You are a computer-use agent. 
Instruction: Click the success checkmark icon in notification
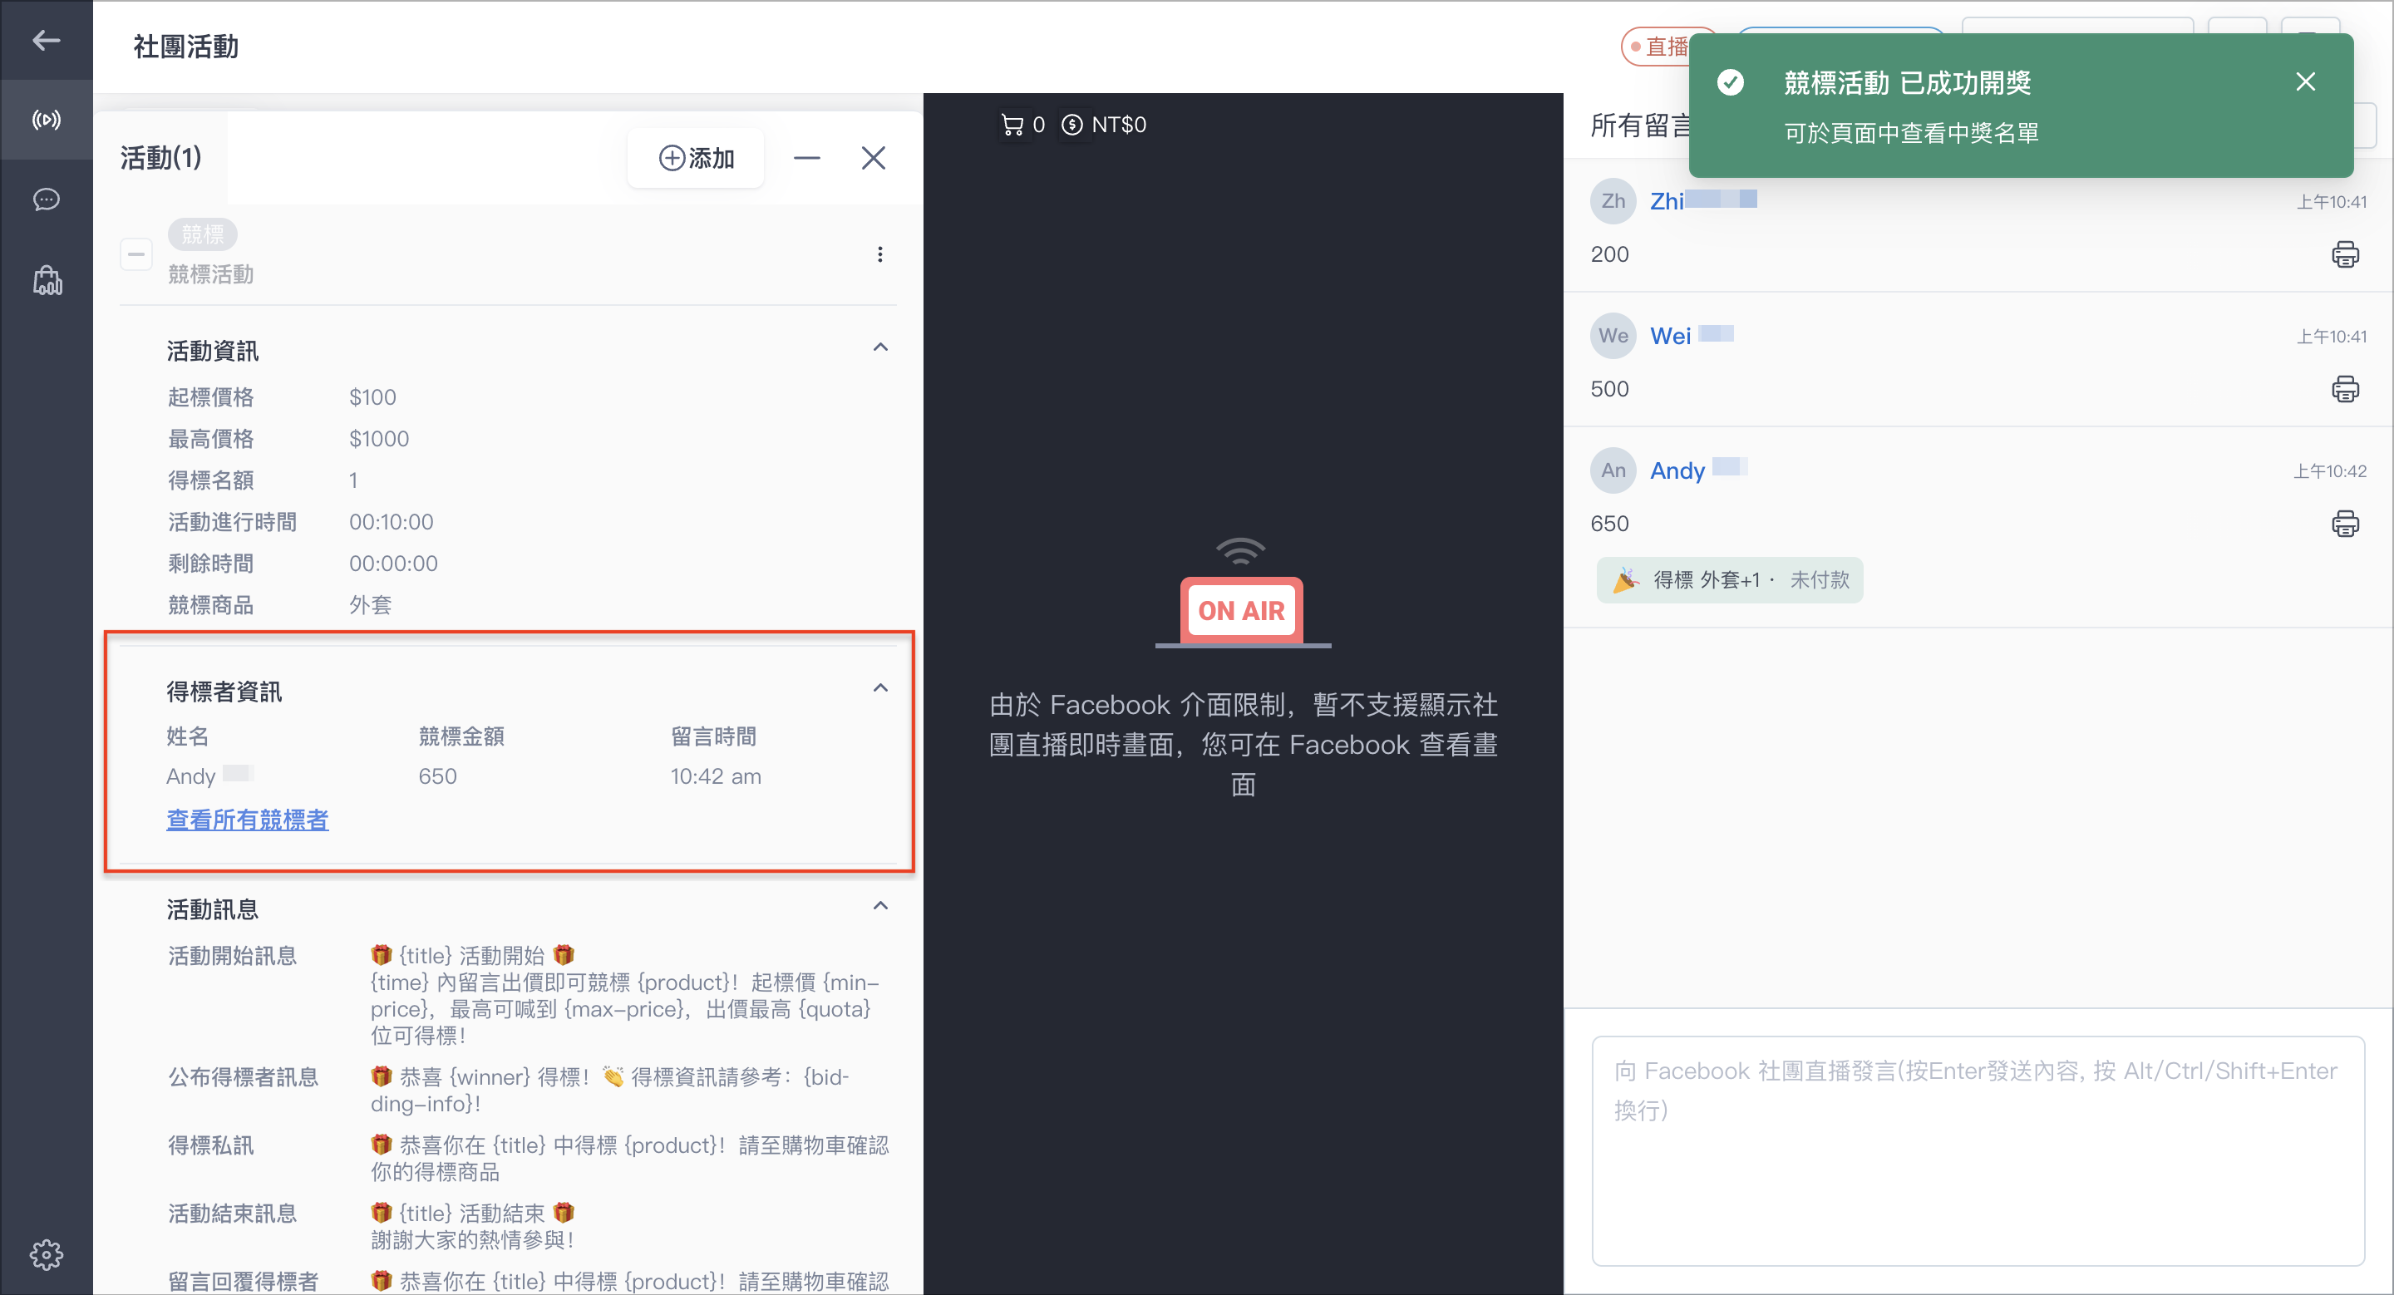tap(1730, 82)
